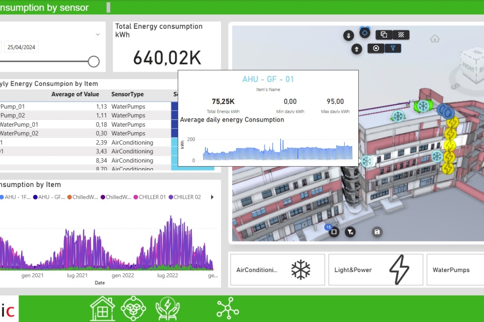Expand legend with the right arrow
This screenshot has width=484, height=322.
click(x=212, y=197)
